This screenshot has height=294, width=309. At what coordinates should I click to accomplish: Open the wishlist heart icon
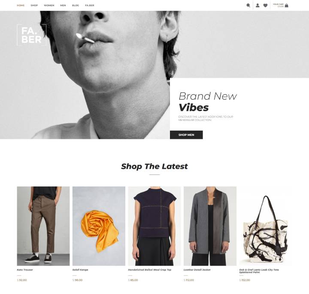266,5
